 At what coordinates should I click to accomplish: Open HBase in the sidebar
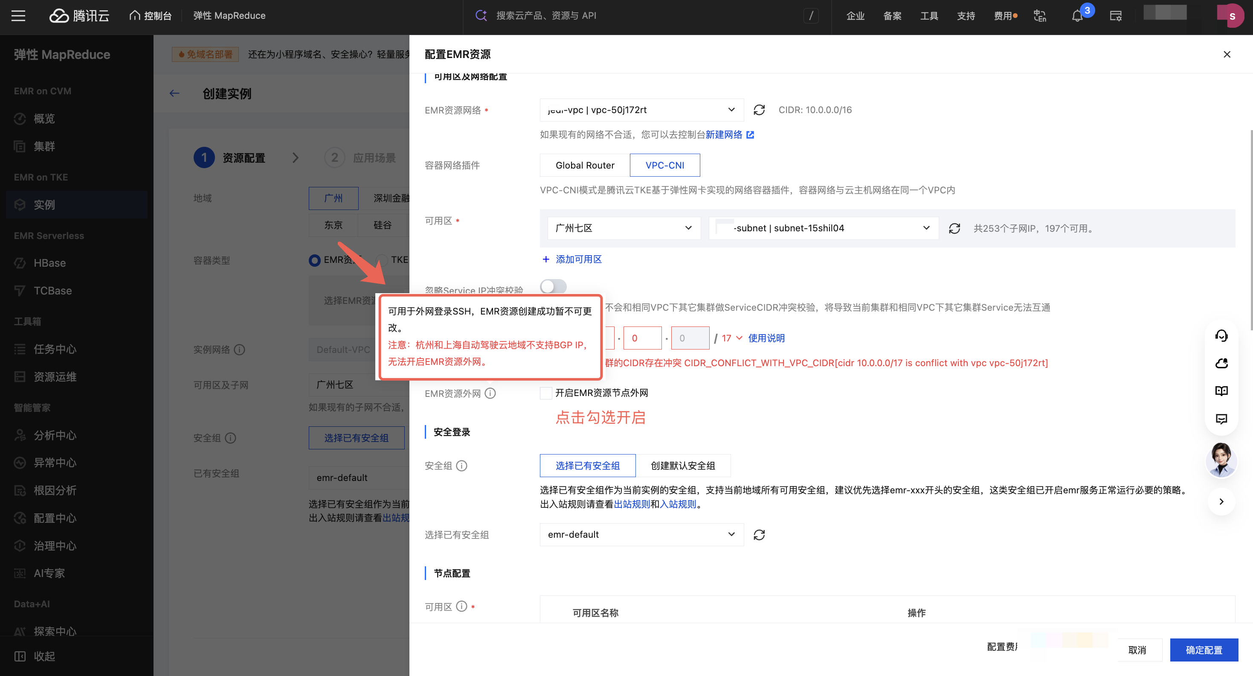(x=49, y=263)
